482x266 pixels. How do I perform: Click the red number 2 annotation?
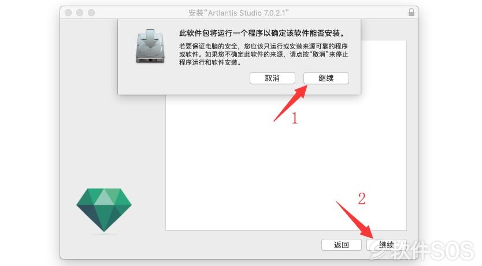click(x=362, y=199)
